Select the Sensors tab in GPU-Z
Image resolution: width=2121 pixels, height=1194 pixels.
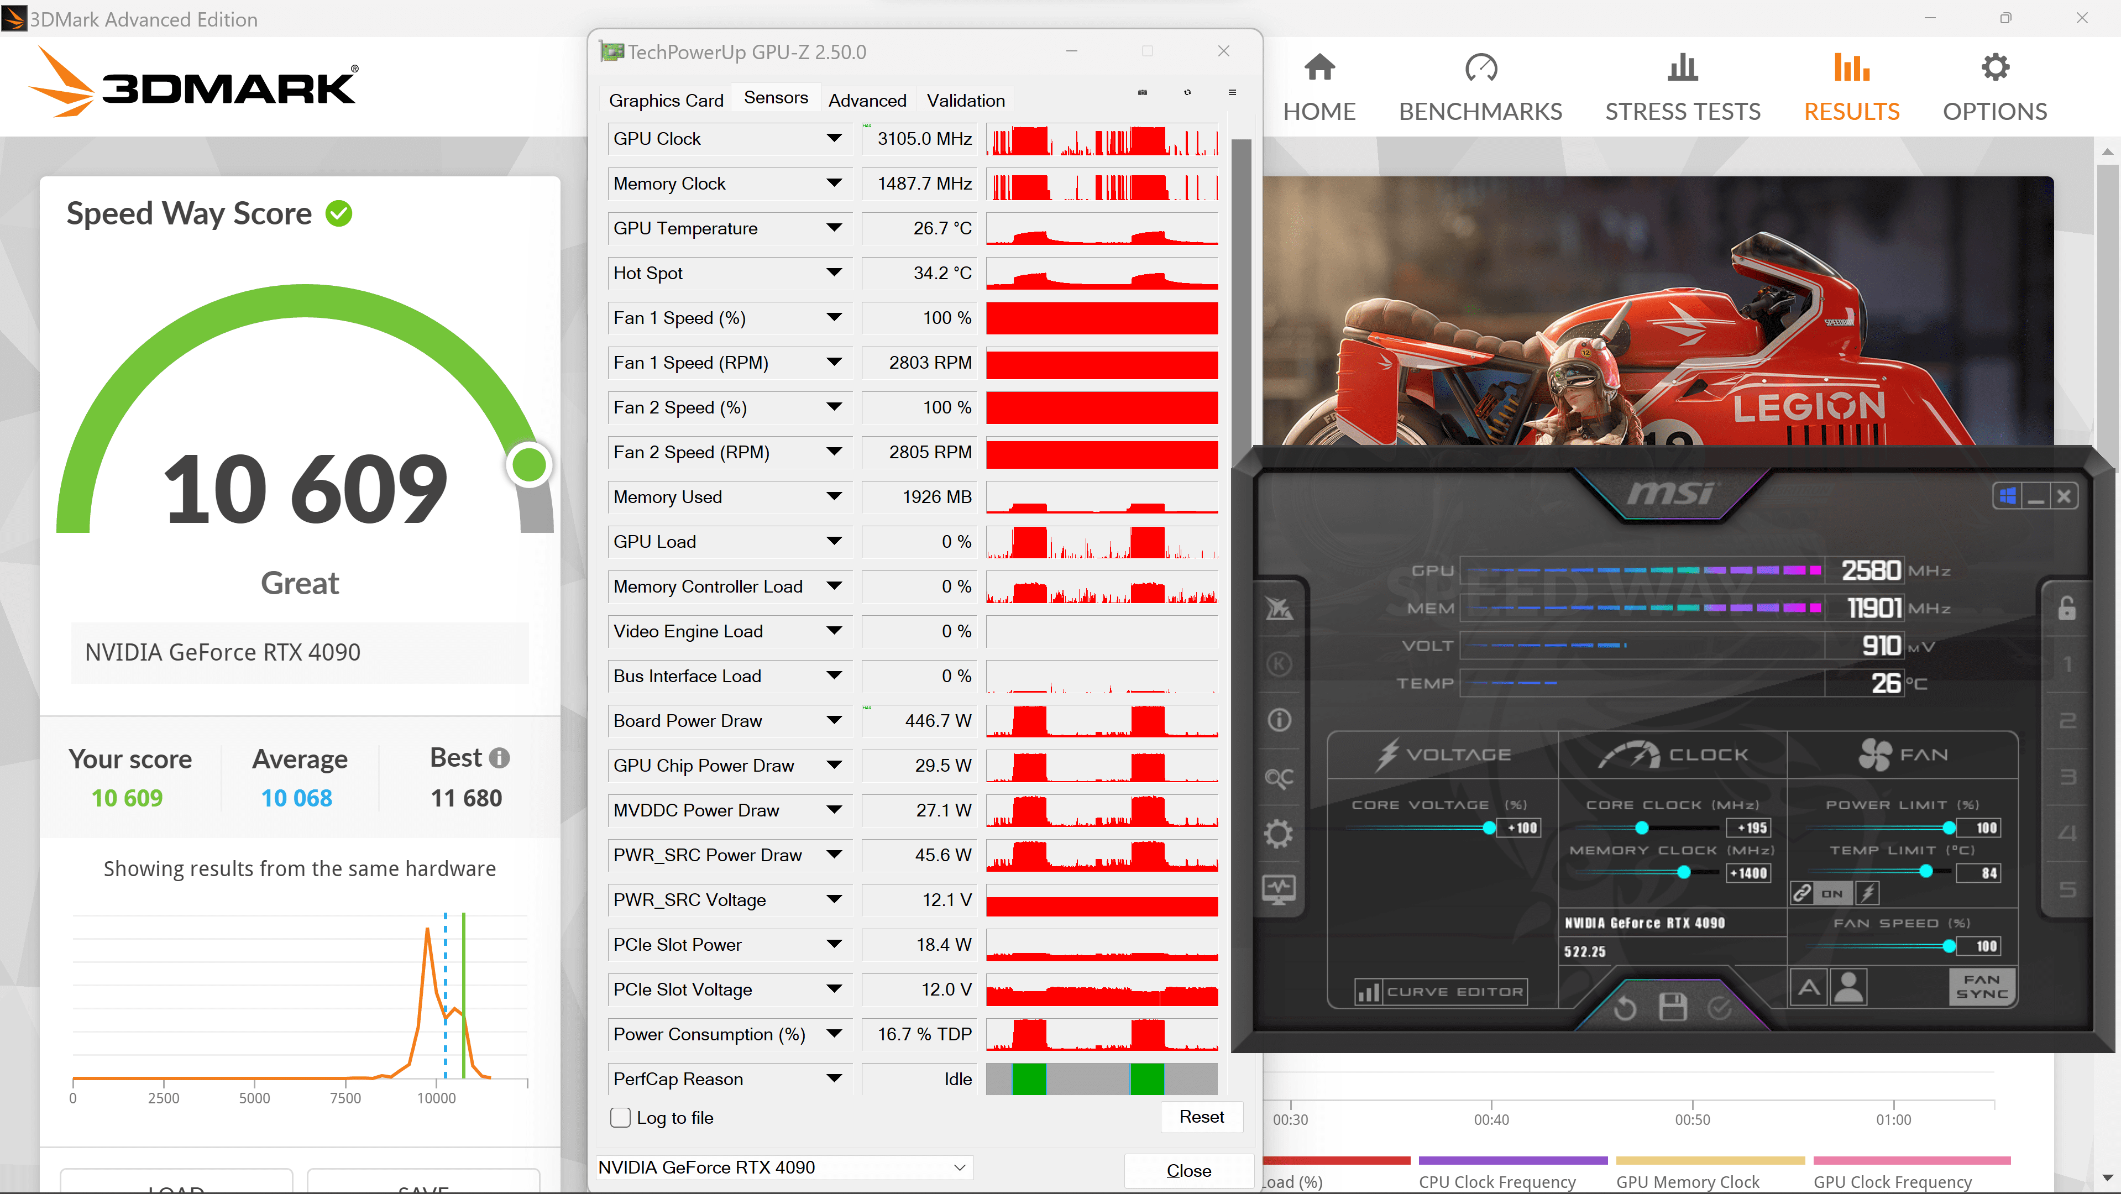pyautogui.click(x=776, y=98)
